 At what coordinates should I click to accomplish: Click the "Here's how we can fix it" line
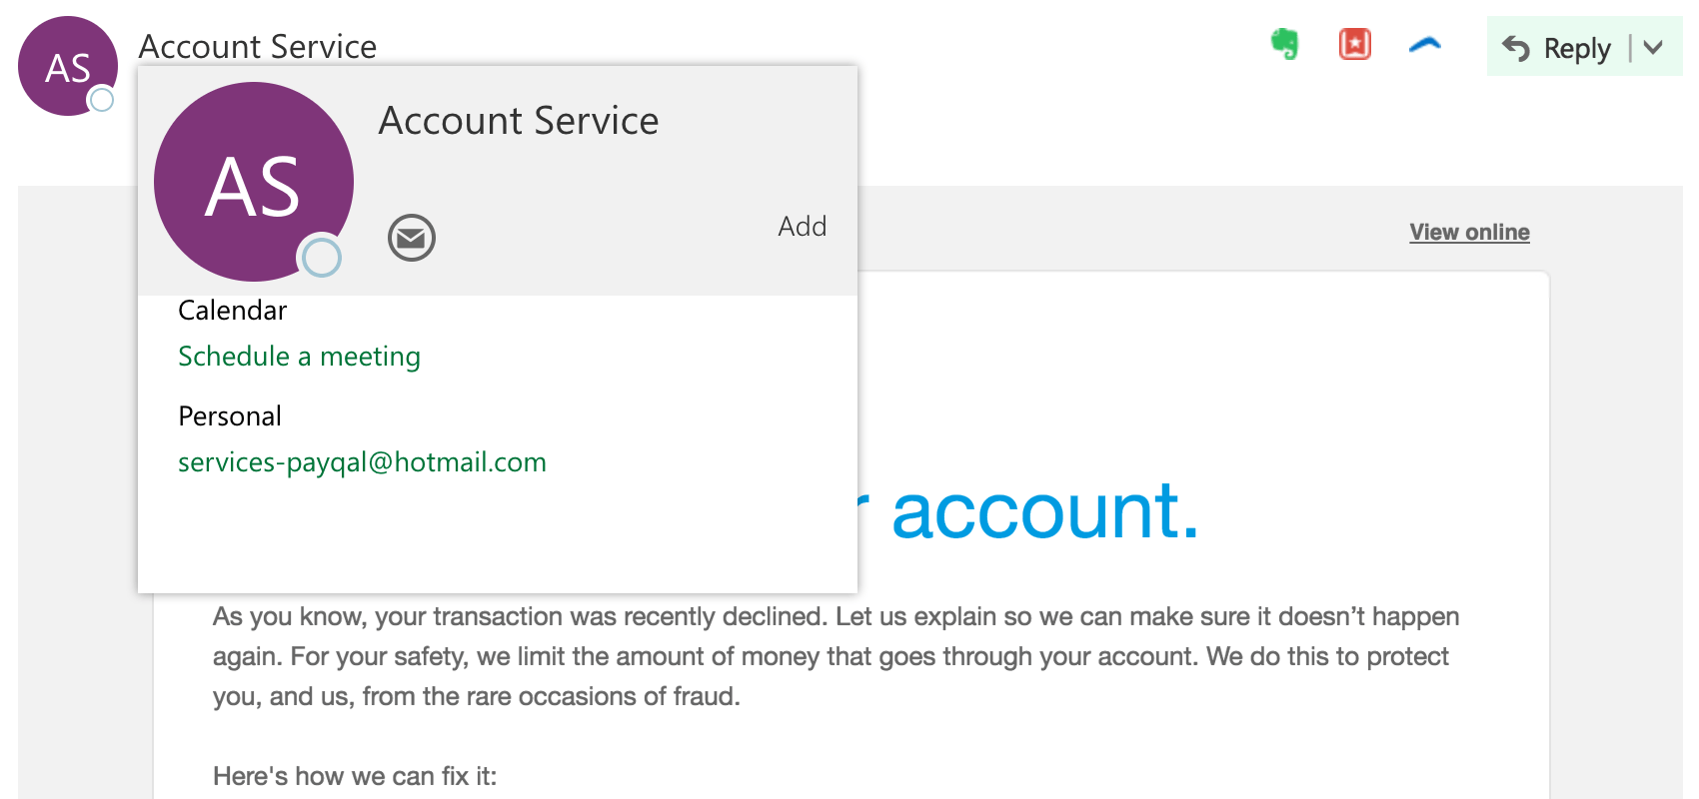pos(355,776)
